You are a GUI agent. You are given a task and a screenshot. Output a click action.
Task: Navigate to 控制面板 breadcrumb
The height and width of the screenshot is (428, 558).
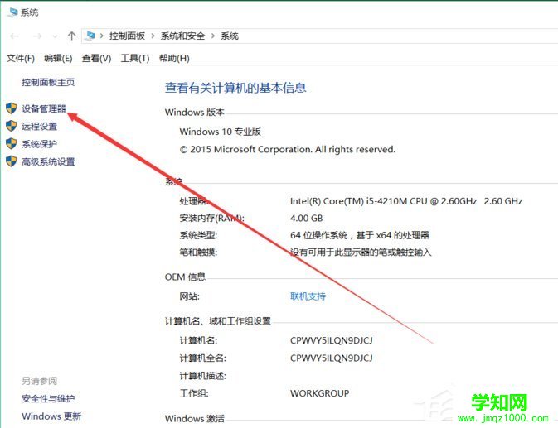[x=127, y=36]
